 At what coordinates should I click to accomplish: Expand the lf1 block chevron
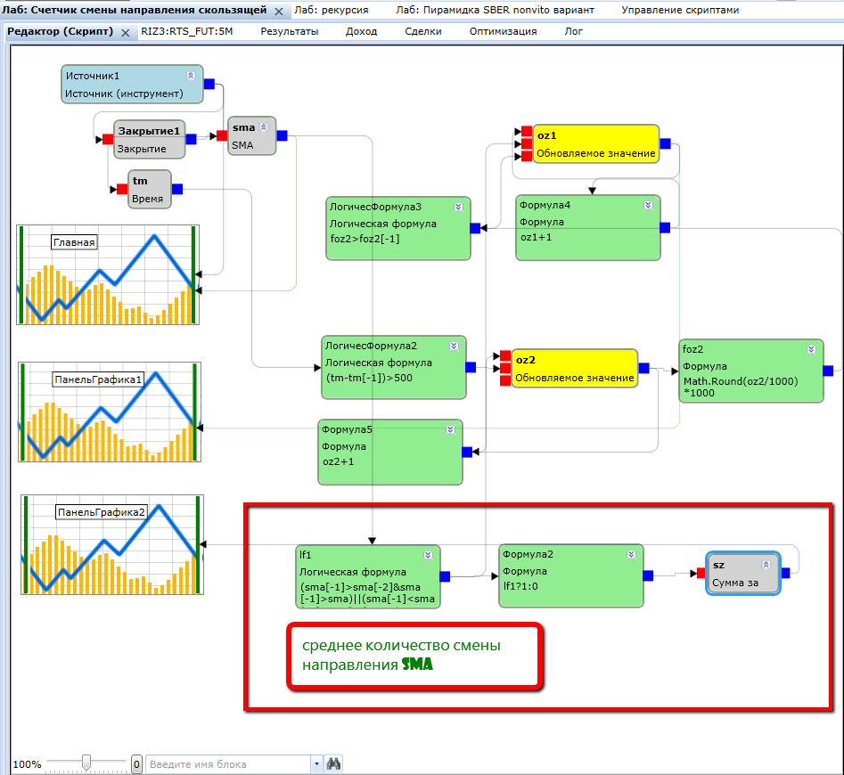pyautogui.click(x=428, y=556)
